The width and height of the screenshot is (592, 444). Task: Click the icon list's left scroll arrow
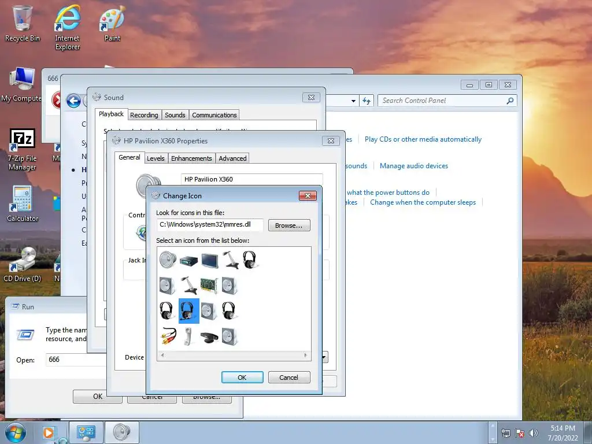click(x=162, y=355)
